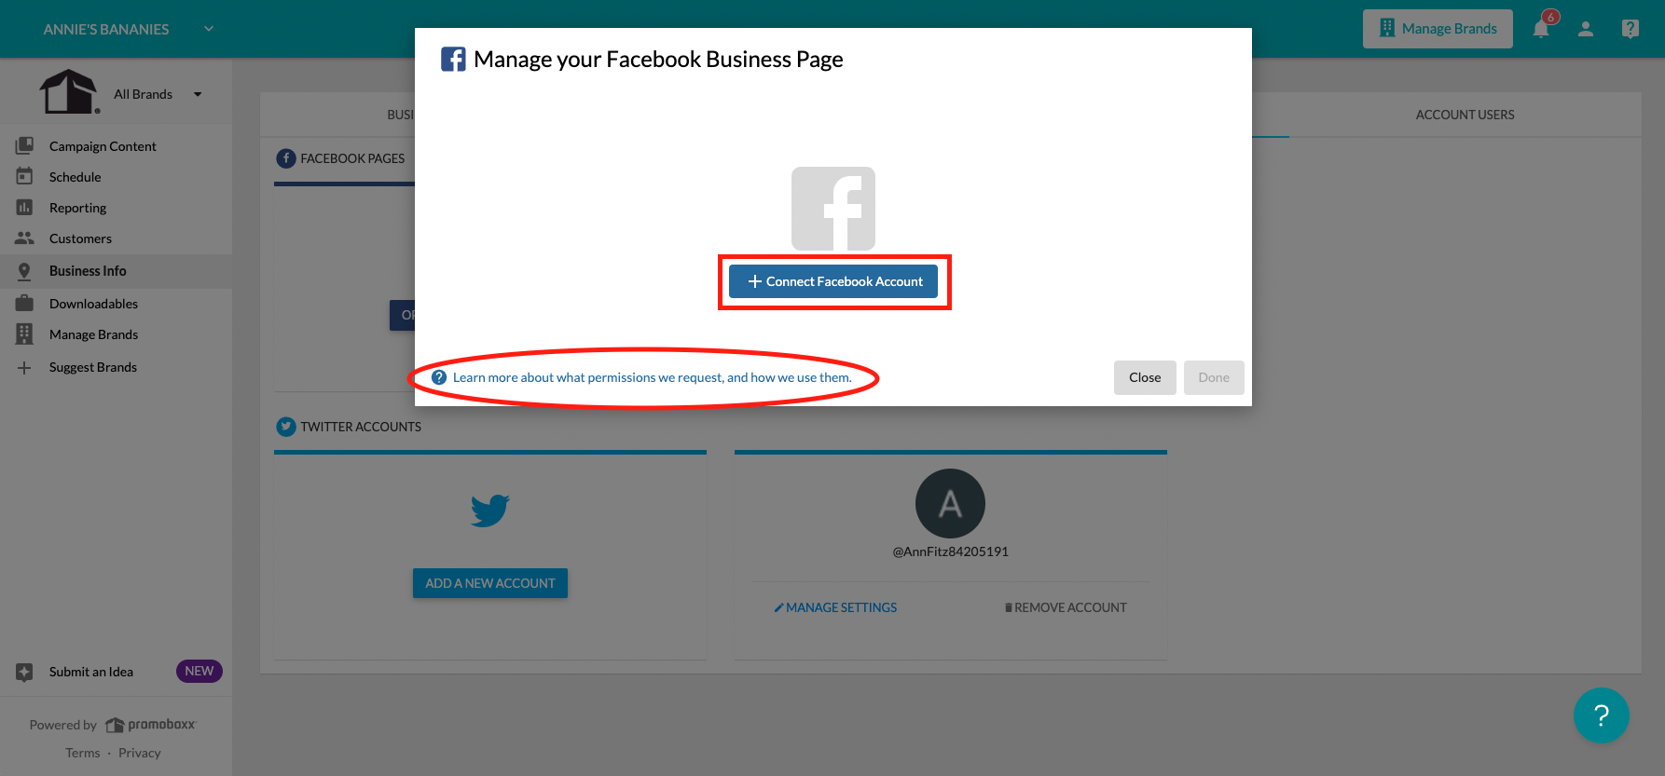Open Manage Settings for the Twitter account

coord(835,607)
